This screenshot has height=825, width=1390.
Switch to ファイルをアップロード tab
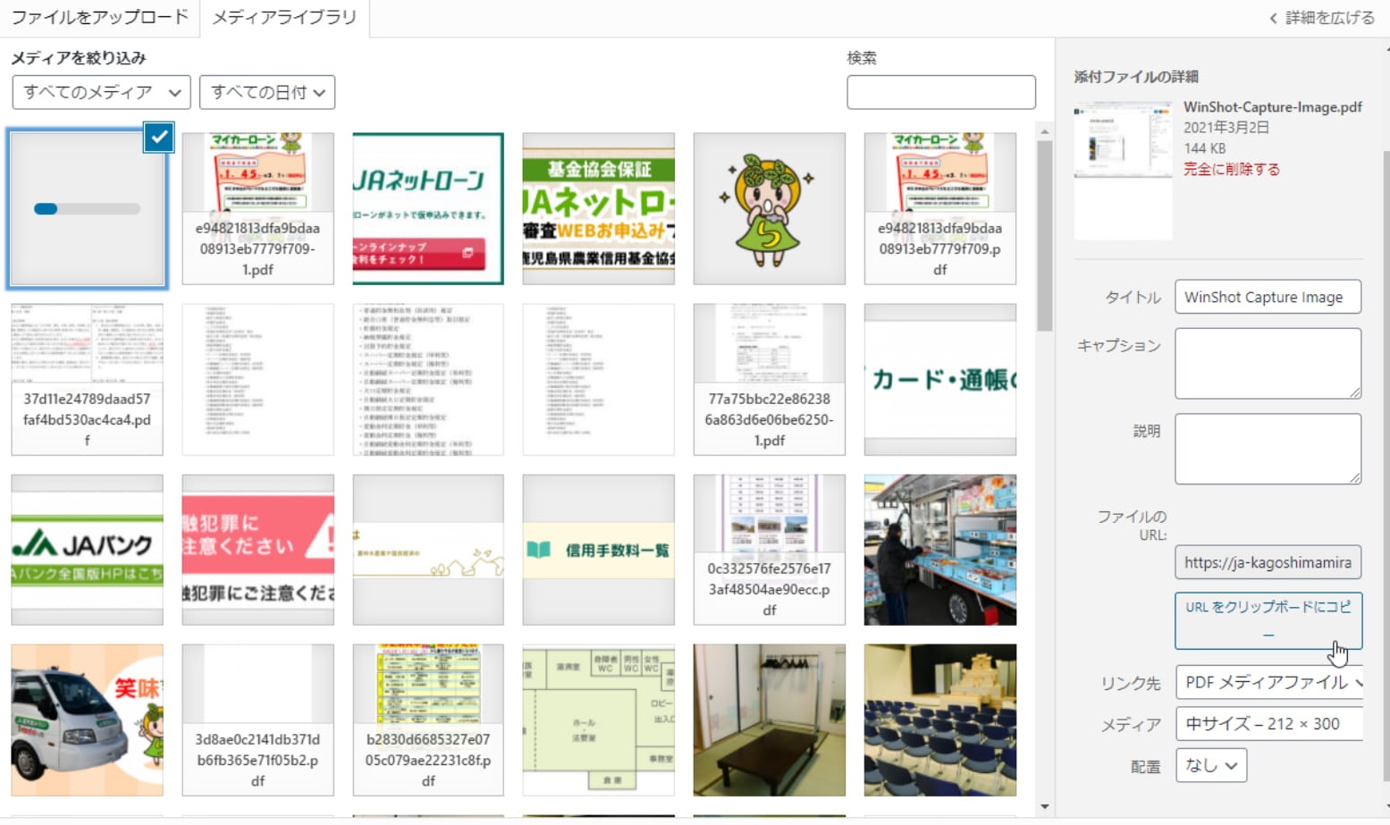click(99, 17)
